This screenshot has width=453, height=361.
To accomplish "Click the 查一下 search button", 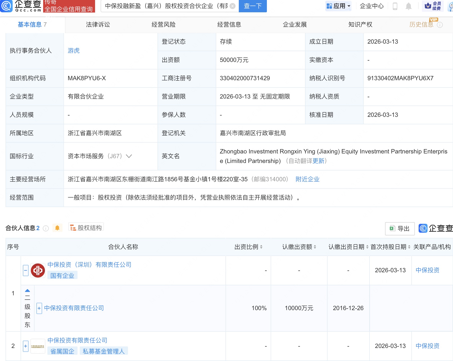I will (x=253, y=6).
